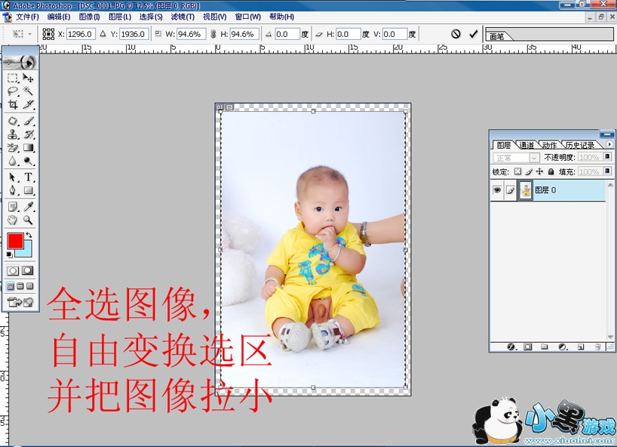Toggle lock all padlock icon
The image size is (617, 447).
click(551, 171)
